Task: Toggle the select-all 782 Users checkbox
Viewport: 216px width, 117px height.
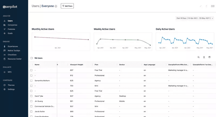Action: click(x=32, y=58)
